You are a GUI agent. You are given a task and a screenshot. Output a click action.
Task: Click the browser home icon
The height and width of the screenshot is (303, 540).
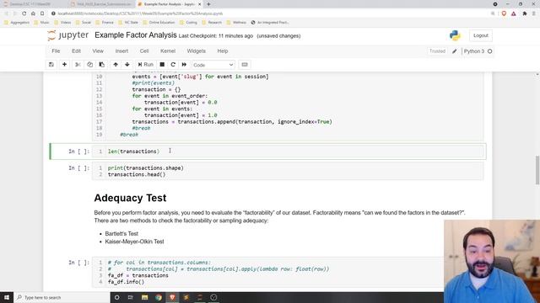click(x=33, y=13)
